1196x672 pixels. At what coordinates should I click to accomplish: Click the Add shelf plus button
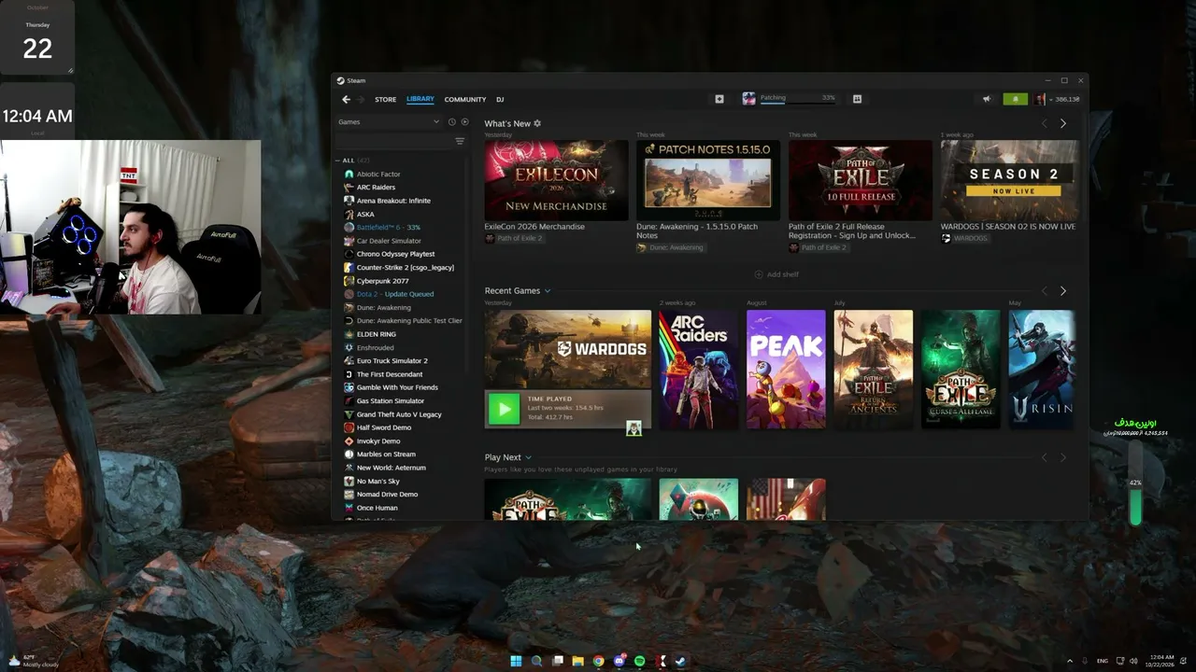point(758,274)
